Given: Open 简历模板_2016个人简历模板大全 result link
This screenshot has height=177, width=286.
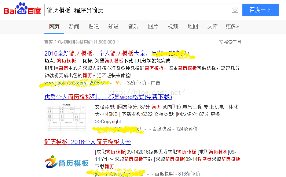Looking at the screenshot, I should [88, 142].
